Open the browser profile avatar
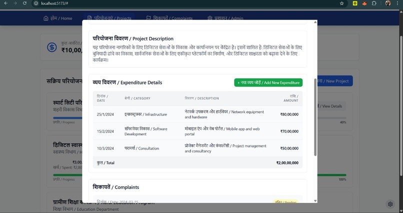403x213 pixels. [x=388, y=3]
